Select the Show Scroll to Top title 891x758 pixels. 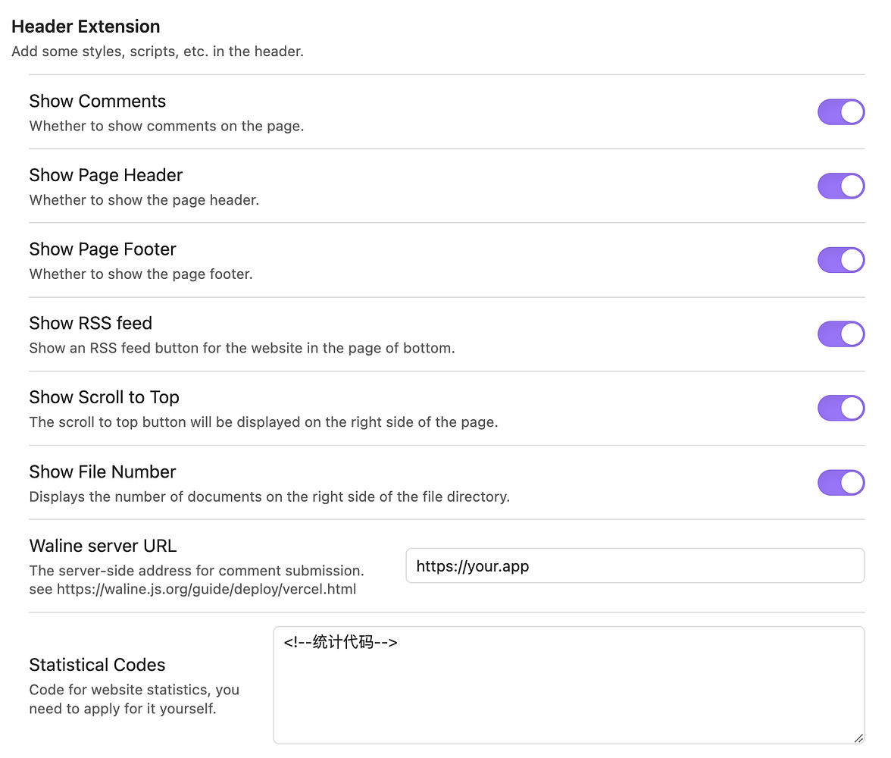tap(104, 398)
